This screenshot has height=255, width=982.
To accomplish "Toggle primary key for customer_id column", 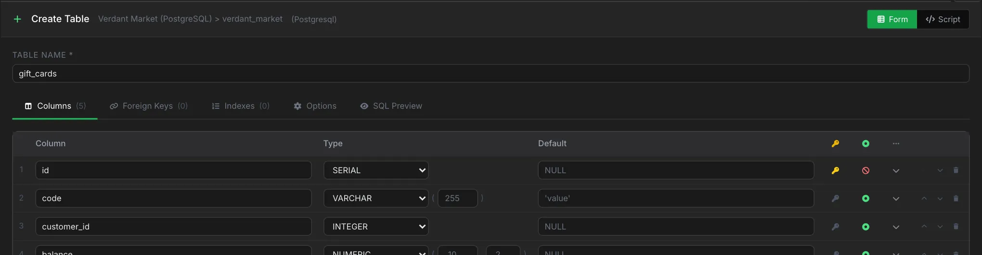I will (835, 227).
